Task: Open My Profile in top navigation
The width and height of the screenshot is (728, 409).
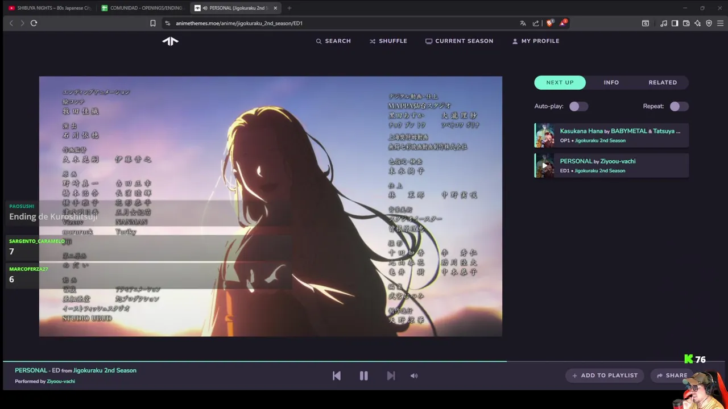Action: pos(536,41)
